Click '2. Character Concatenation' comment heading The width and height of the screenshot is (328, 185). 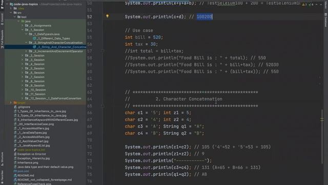[189, 99]
